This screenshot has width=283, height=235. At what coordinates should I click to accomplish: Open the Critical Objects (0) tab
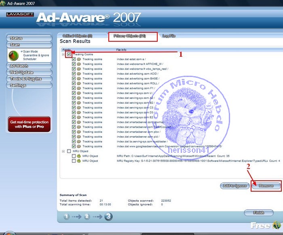[78, 36]
